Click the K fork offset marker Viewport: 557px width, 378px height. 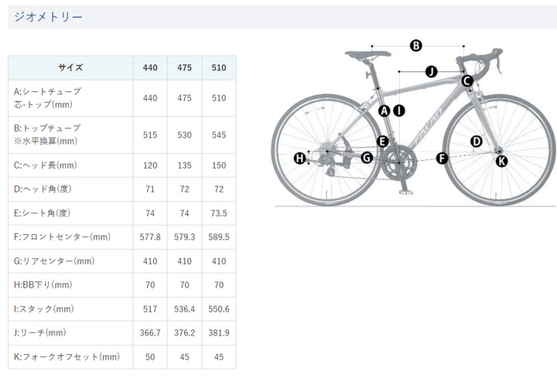[x=501, y=161]
